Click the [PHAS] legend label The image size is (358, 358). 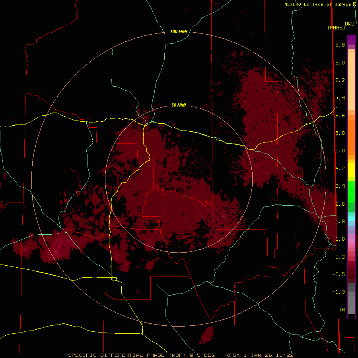(336, 27)
